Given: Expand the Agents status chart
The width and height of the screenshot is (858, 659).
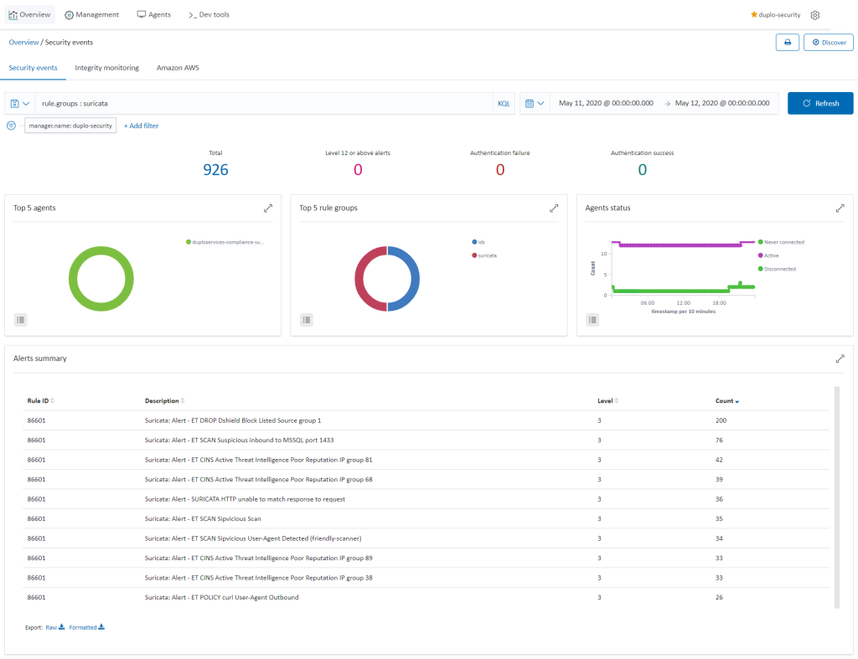Looking at the screenshot, I should click(x=840, y=208).
